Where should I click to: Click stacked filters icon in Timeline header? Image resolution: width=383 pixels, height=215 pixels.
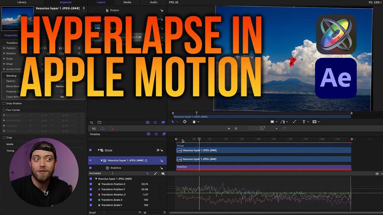pyautogui.click(x=164, y=134)
